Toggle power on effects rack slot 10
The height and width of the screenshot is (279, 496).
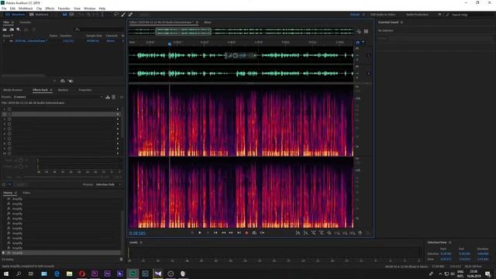point(9,153)
